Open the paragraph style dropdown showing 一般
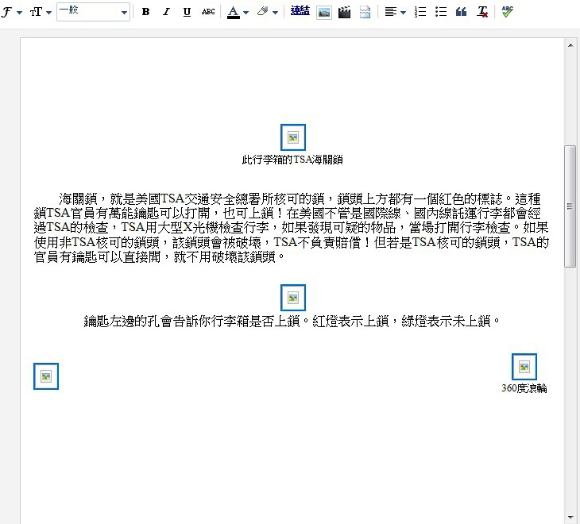580x524 pixels. [x=93, y=12]
